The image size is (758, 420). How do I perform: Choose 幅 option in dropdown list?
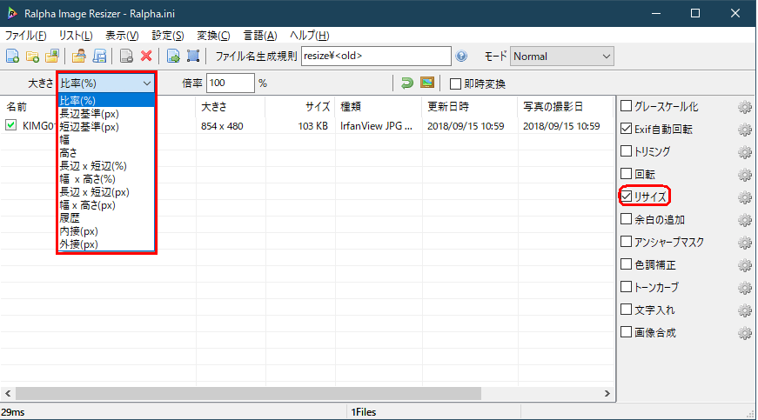click(106, 140)
